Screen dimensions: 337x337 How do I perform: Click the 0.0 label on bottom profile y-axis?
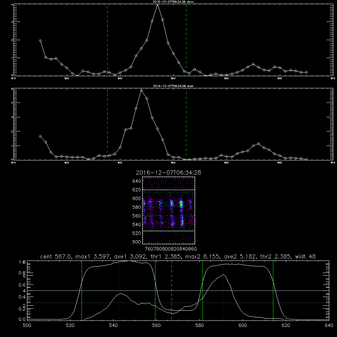[22, 319]
